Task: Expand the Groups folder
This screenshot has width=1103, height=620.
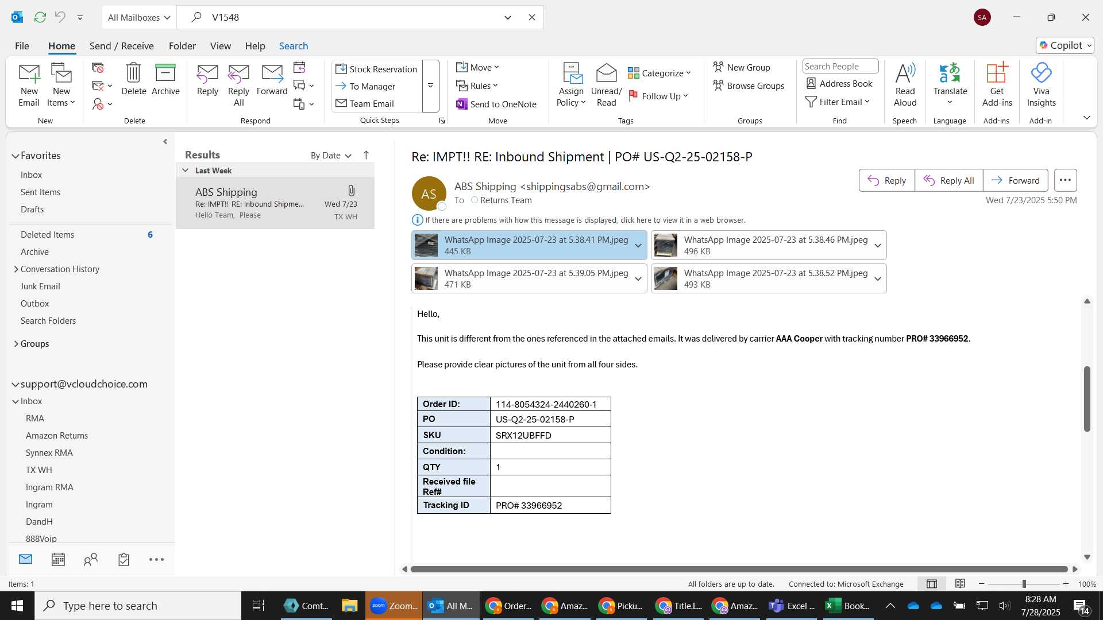Action: pyautogui.click(x=16, y=344)
